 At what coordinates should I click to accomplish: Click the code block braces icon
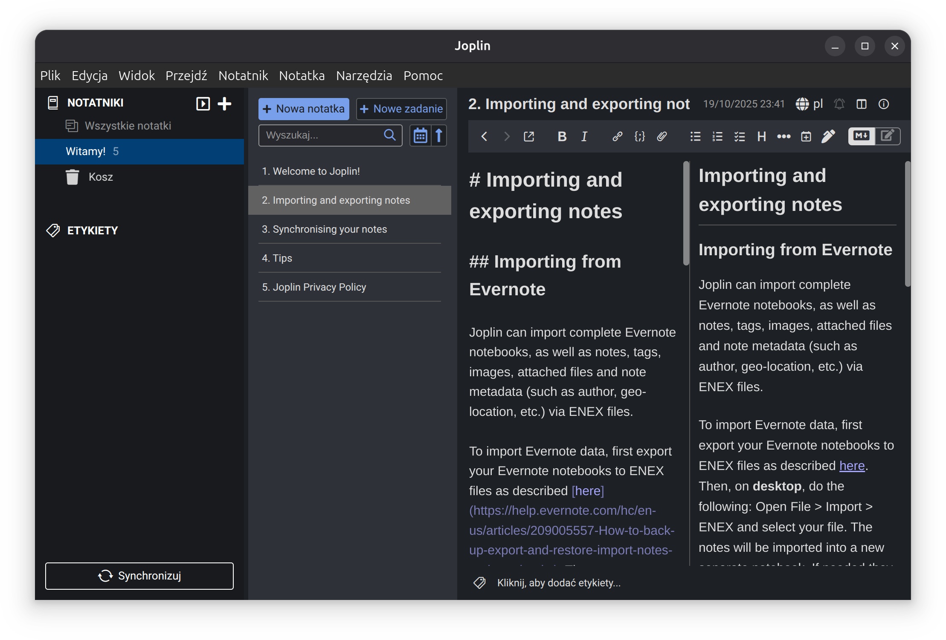639,136
